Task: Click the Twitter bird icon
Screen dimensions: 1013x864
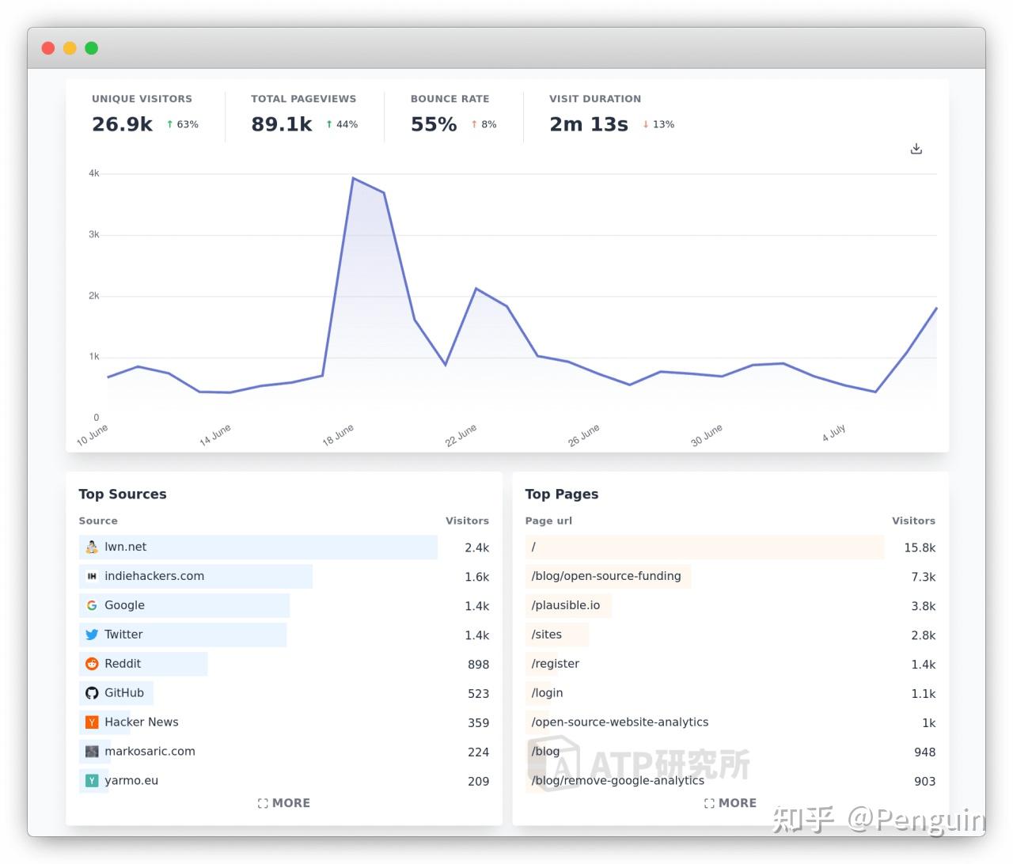Action: pos(92,635)
